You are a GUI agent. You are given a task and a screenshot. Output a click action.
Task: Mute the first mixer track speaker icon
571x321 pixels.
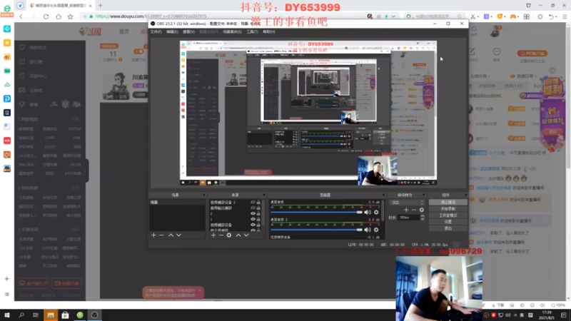[x=368, y=212]
